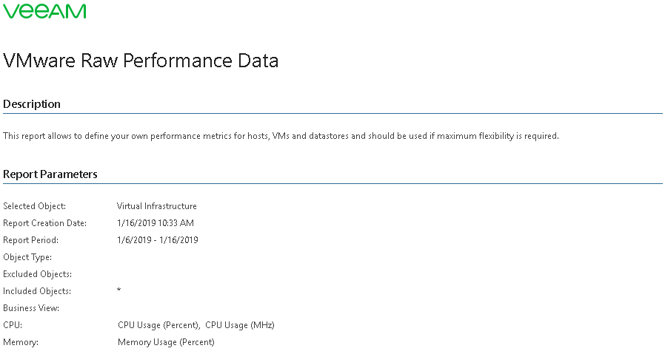Click the 1/16/2019 10:33 AM creation date value

pos(156,223)
